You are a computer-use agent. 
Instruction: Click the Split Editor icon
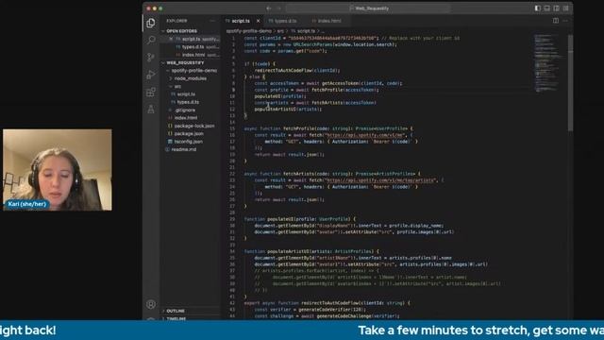(556, 21)
